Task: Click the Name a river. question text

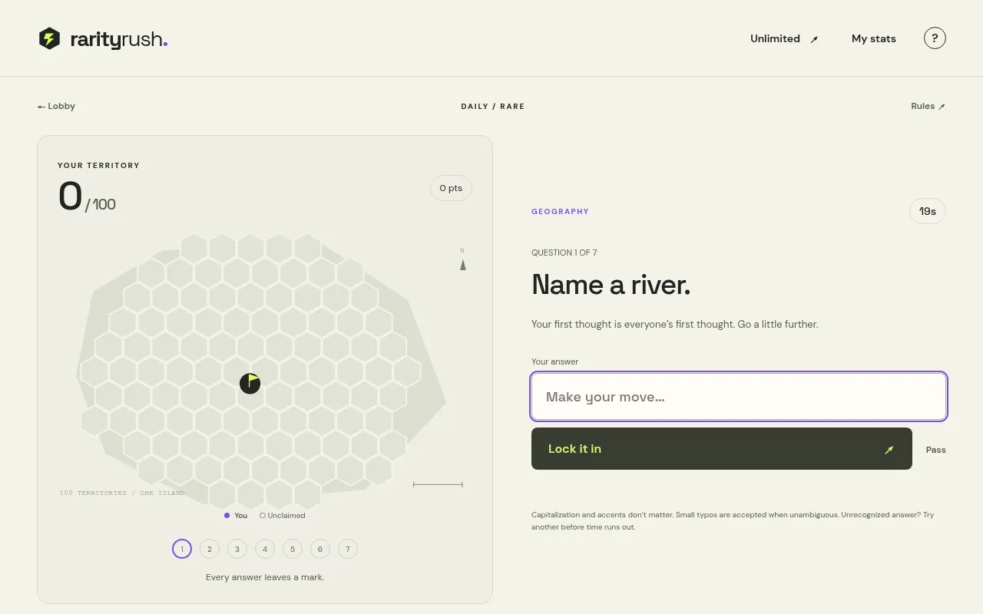Action: (611, 285)
